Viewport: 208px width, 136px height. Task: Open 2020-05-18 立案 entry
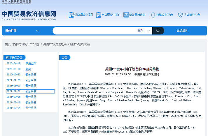pyautogui.click(x=19, y=69)
